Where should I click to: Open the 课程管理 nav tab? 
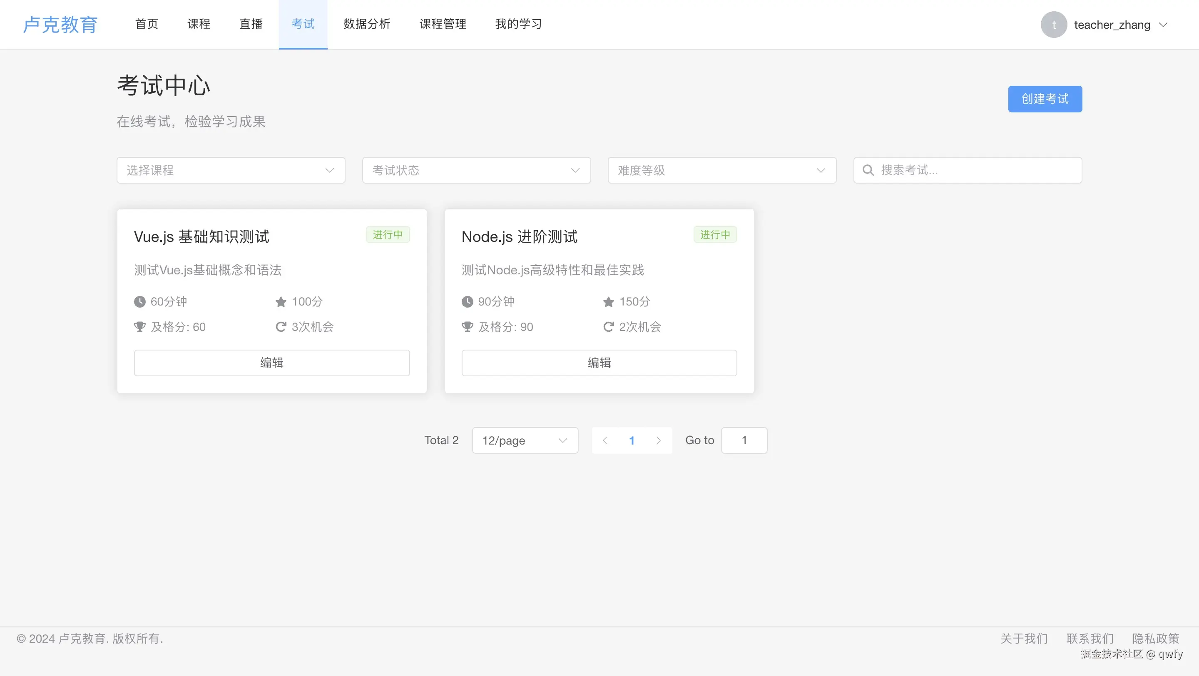(x=443, y=24)
